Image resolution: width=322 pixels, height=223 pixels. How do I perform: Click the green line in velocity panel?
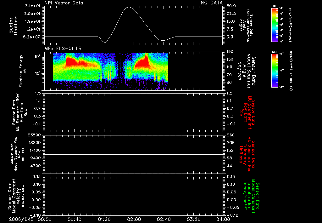point(134,200)
